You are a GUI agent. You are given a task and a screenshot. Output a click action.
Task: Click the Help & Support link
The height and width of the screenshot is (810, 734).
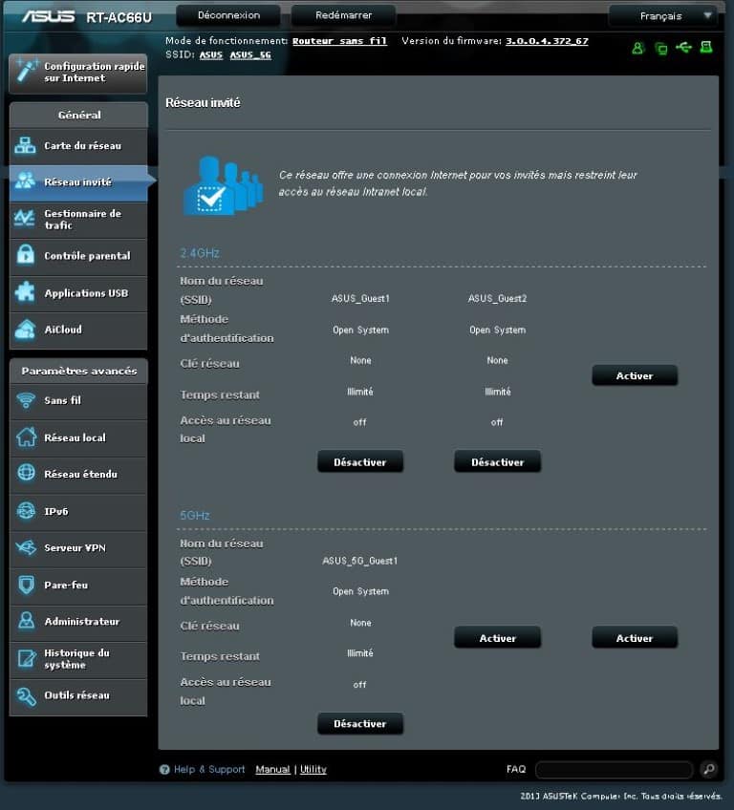tap(209, 769)
